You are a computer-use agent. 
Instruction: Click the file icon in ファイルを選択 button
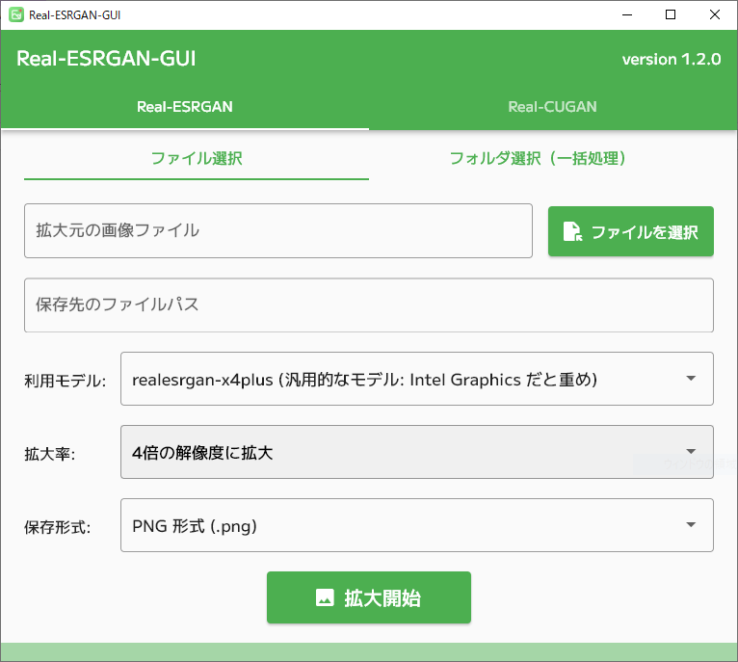click(573, 231)
